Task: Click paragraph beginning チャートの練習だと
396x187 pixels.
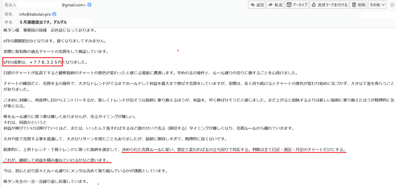Action: (x=199, y=86)
